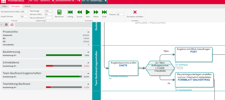This screenshot has width=225, height=100.
Task: Click Team Baufinanz/Liegenschaften swimlane header
Action: point(96,68)
